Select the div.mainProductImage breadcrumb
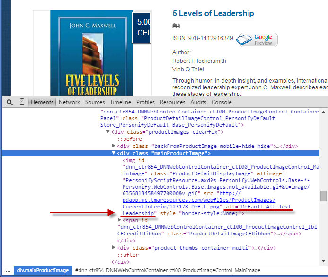328x277 pixels. click(43, 270)
